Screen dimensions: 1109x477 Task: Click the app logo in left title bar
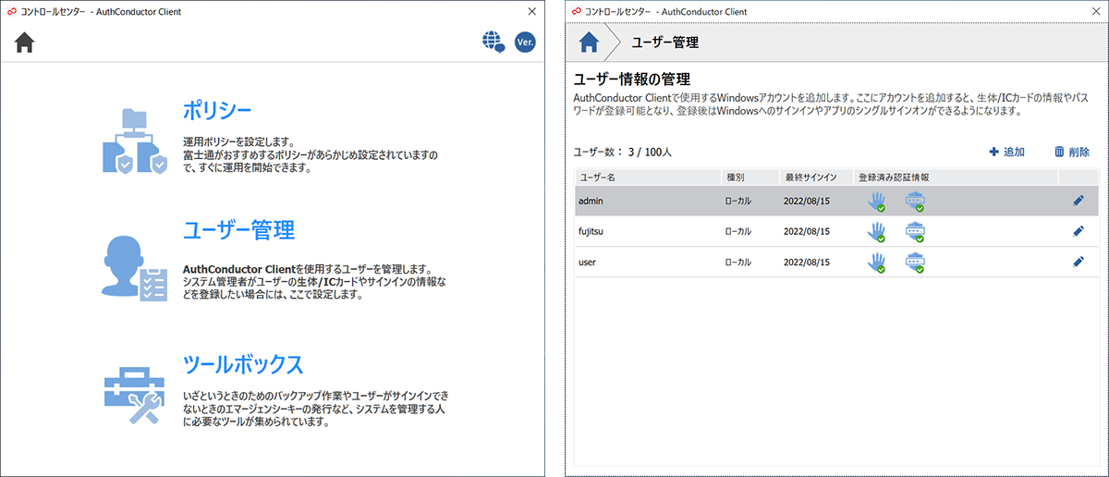coord(12,11)
